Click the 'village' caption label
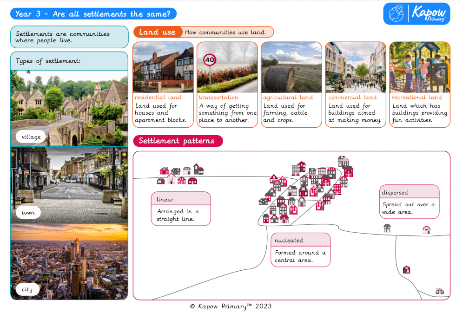The image size is (456, 313). (x=31, y=137)
